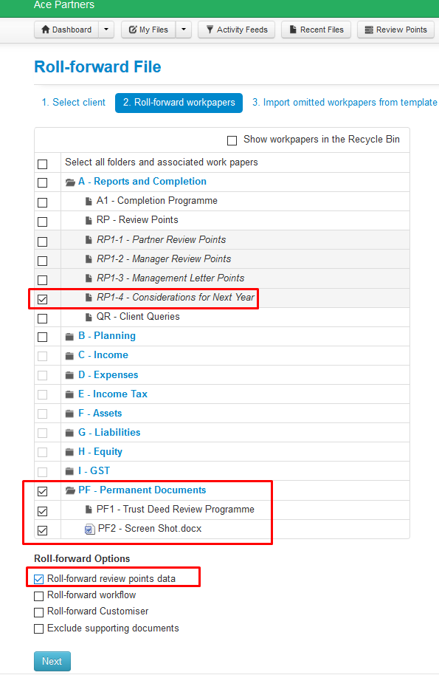
Task: Click the open folder icon for A - Reports and Completion
Action: point(70,182)
